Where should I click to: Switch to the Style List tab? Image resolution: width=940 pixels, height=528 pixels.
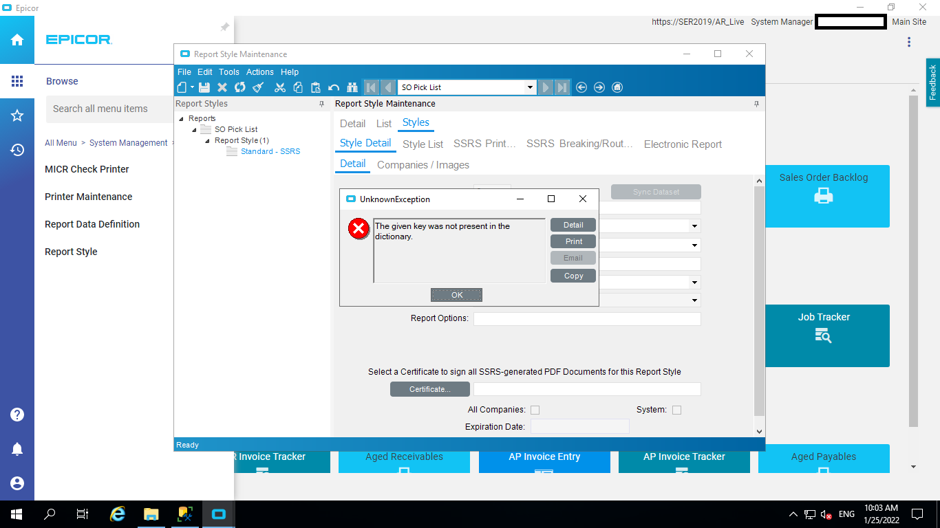click(423, 144)
